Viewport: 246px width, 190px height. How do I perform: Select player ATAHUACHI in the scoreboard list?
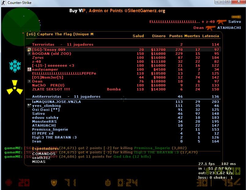pos(44,125)
